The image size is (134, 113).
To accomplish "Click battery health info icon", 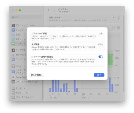I will (x=118, y=28).
